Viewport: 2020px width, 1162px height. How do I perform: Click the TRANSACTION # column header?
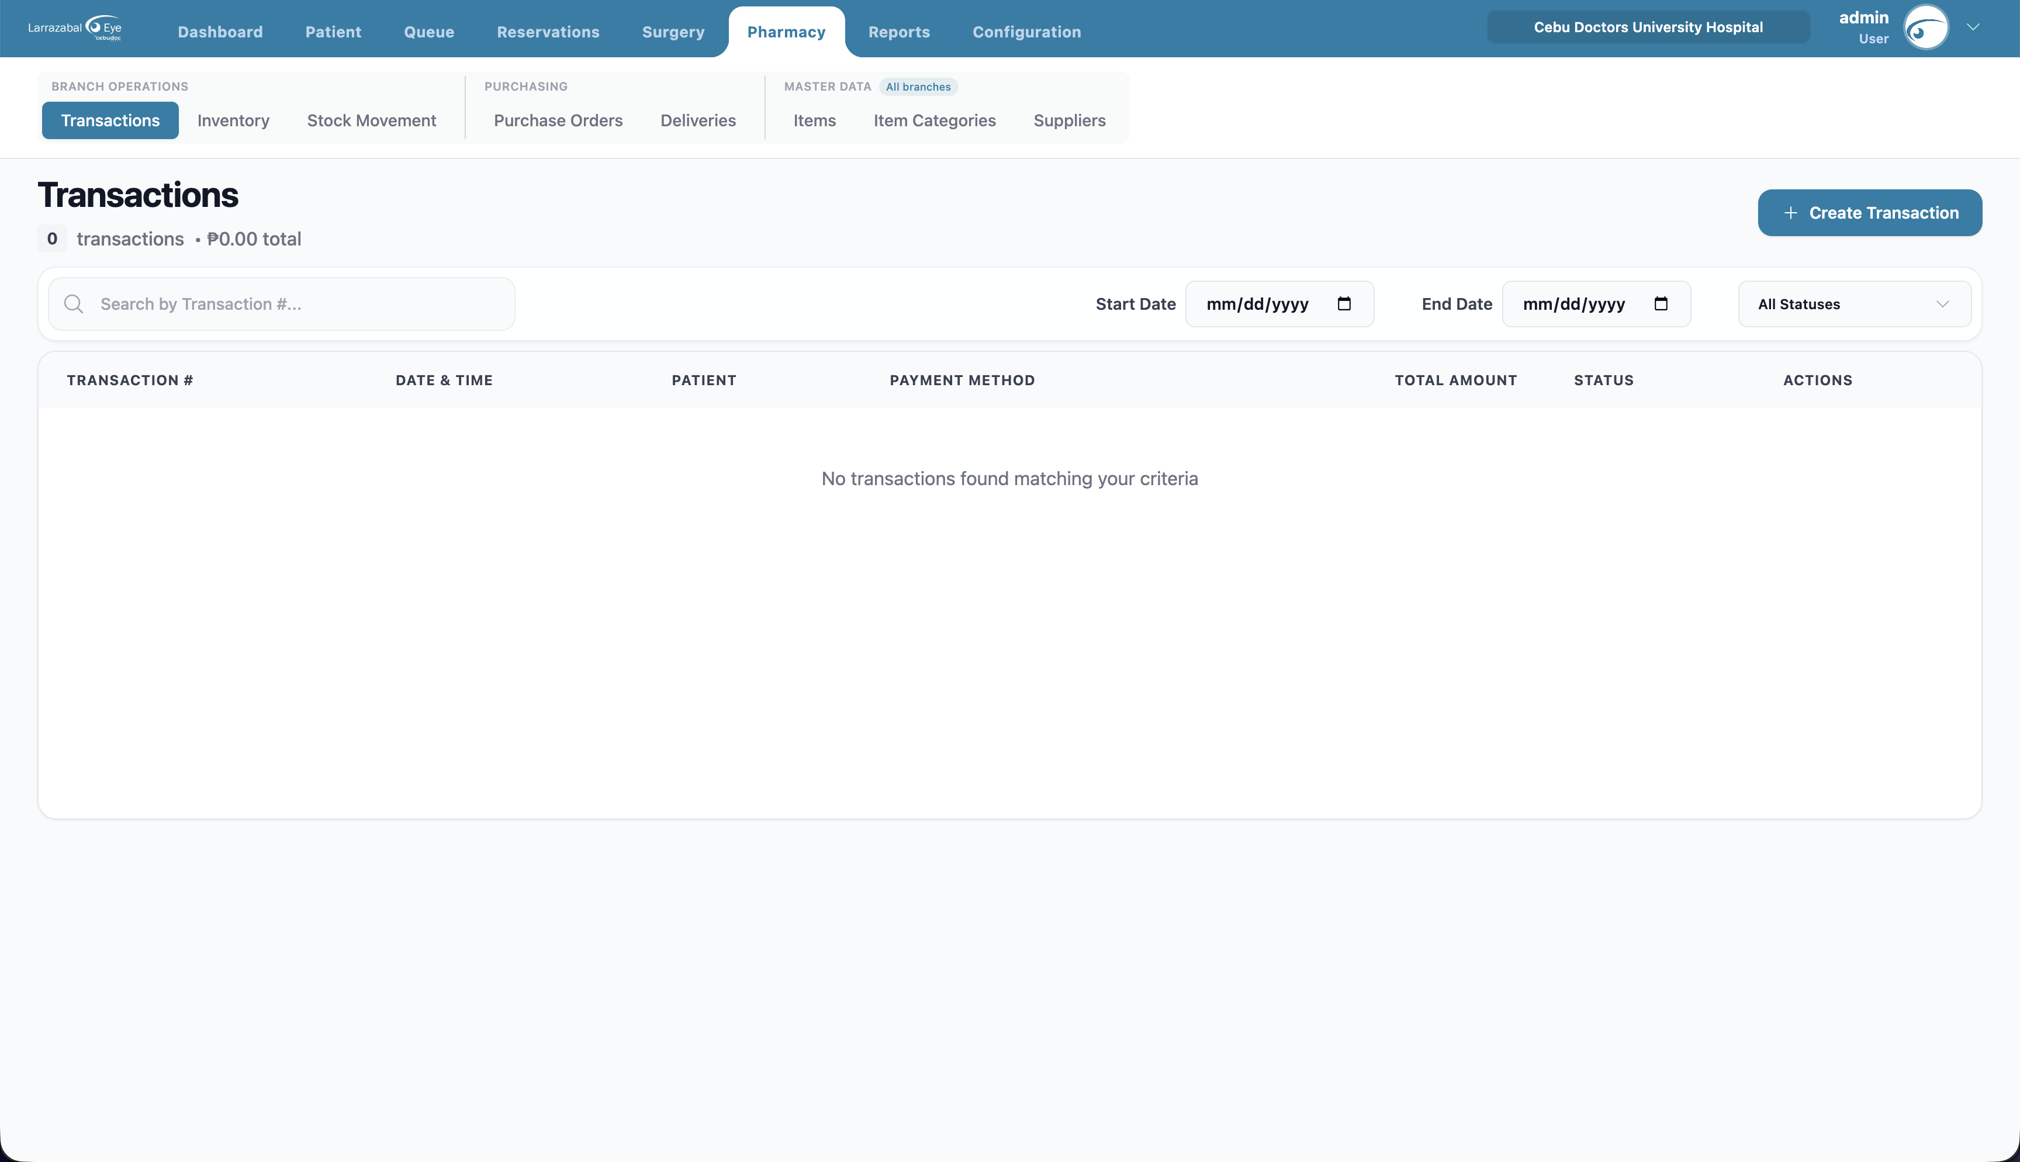pyautogui.click(x=130, y=381)
